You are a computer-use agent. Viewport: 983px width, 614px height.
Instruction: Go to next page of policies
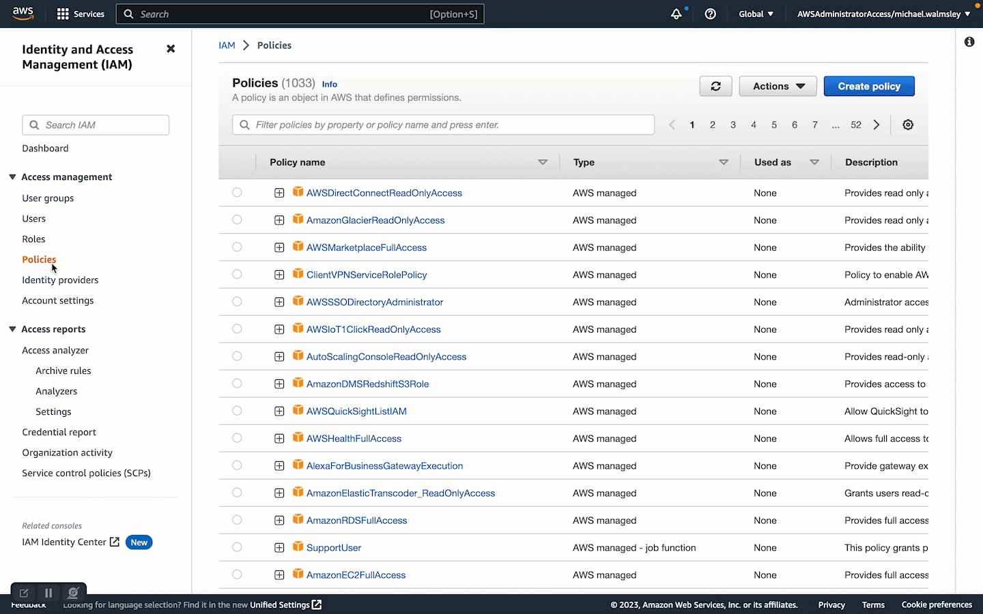[x=877, y=125]
